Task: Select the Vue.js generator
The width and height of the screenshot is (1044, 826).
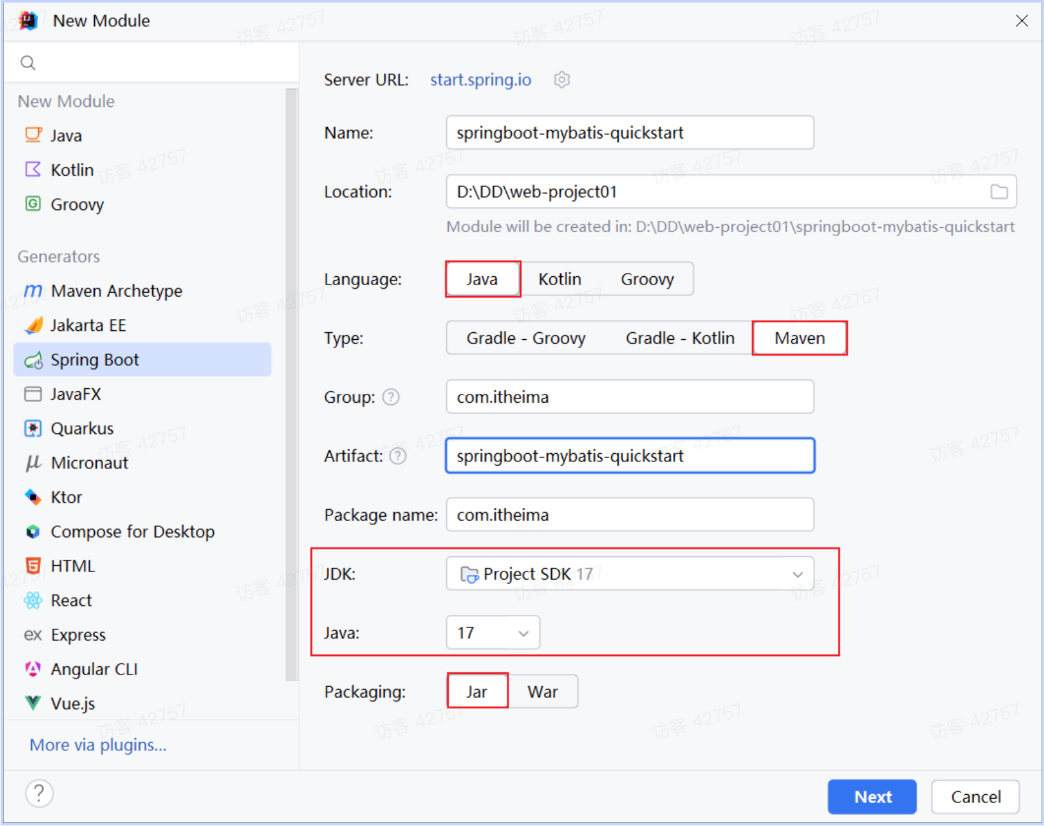Action: point(73,703)
